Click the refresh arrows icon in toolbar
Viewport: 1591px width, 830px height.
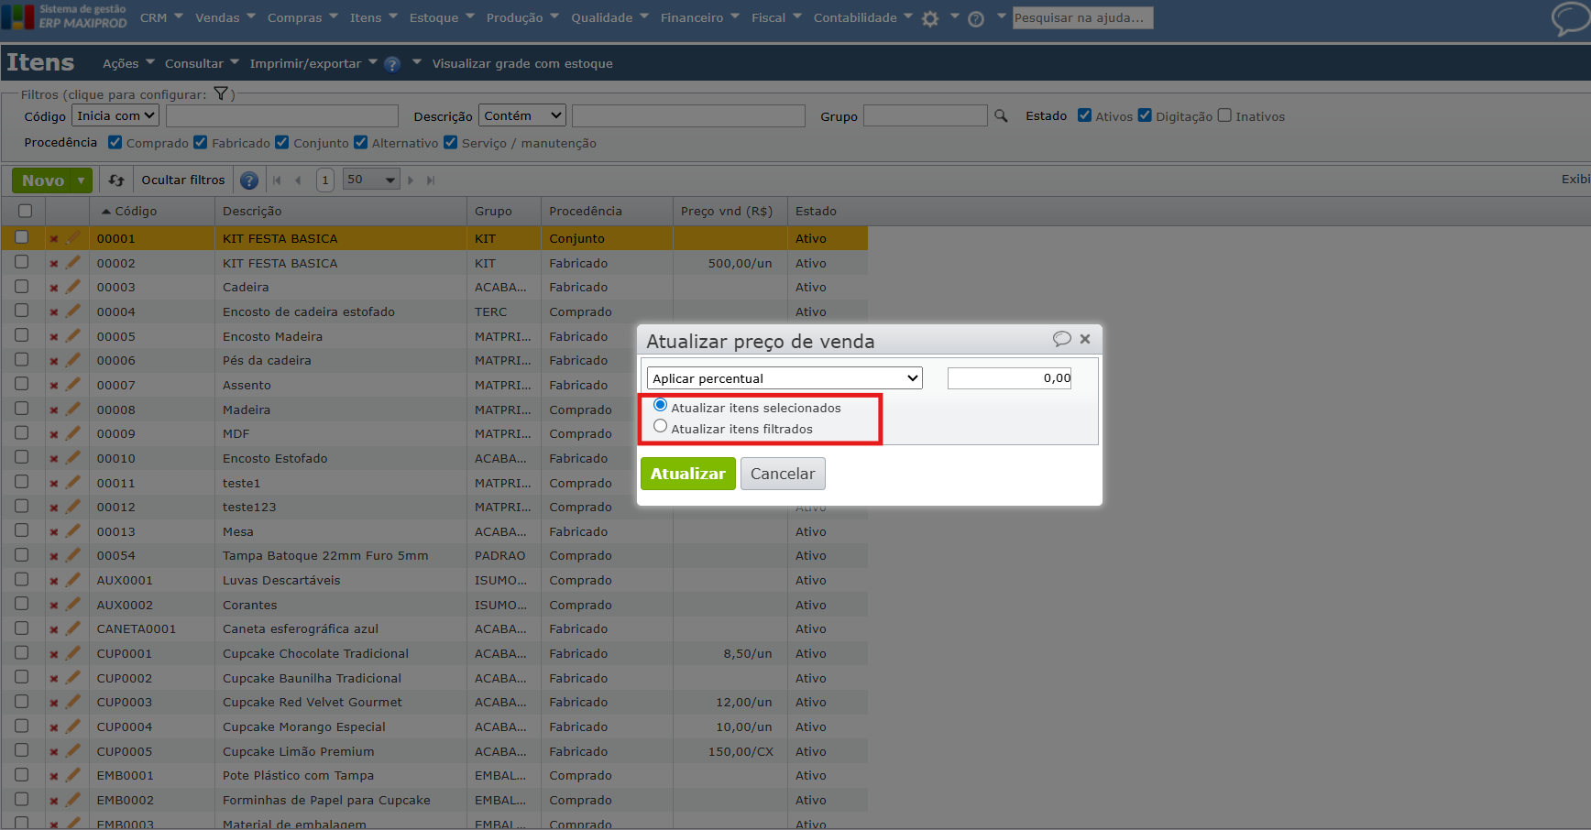point(116,180)
